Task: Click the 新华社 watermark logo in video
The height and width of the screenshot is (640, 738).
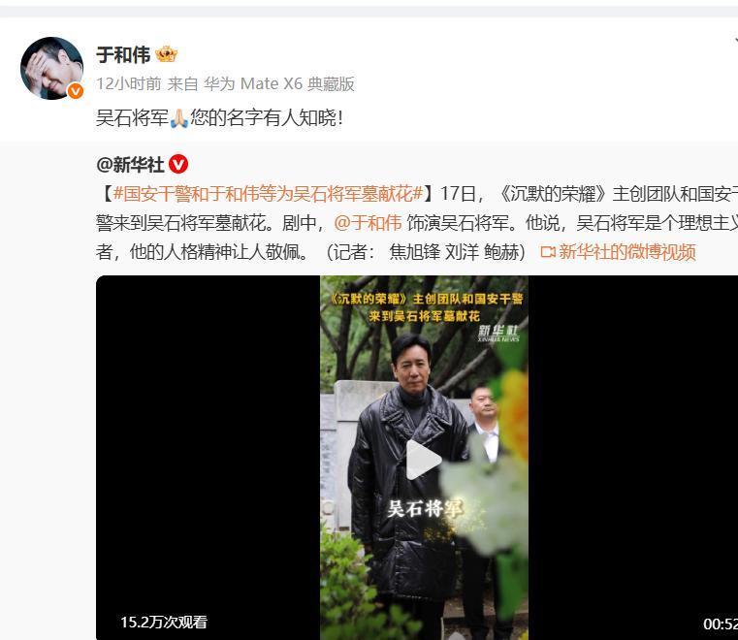Action: click(498, 333)
